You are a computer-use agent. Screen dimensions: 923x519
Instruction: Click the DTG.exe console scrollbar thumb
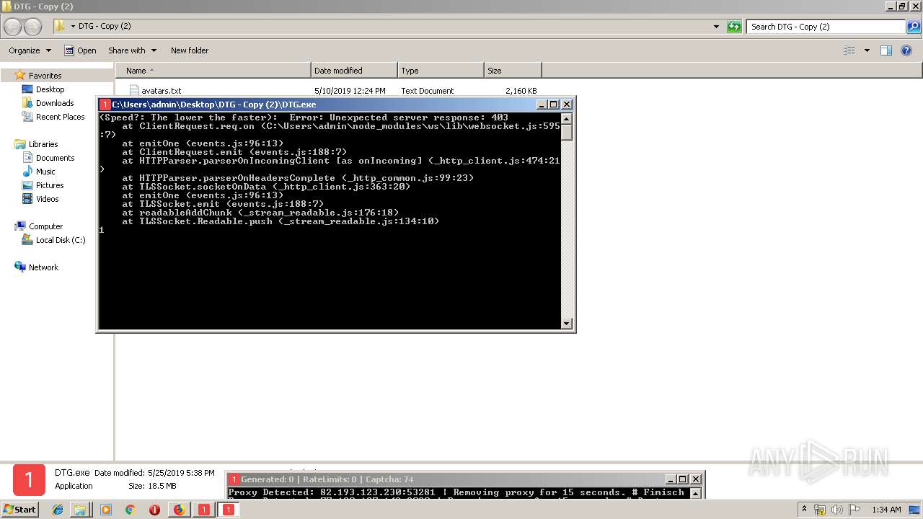pyautogui.click(x=567, y=131)
